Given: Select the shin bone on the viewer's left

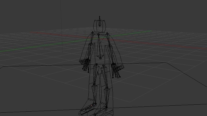Looking at the screenshot, I should [x=94, y=94].
